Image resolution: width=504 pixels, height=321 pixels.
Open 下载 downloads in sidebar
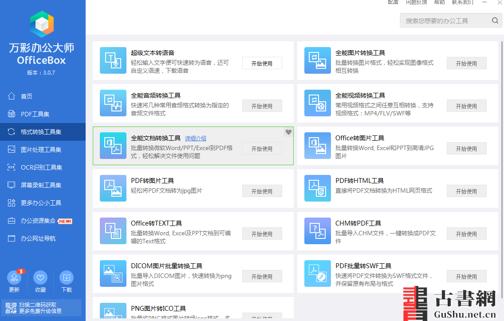(x=67, y=281)
